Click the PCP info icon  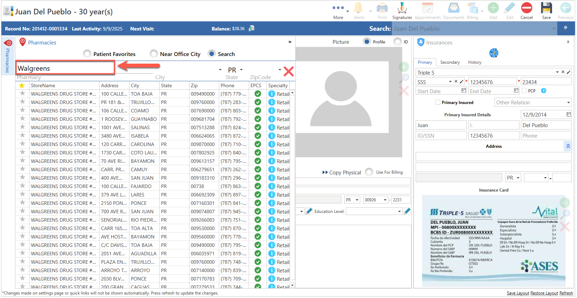click(x=544, y=91)
